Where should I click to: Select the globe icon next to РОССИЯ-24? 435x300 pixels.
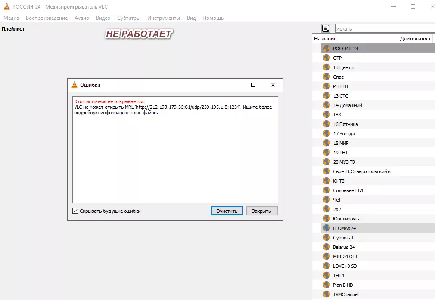(326, 48)
